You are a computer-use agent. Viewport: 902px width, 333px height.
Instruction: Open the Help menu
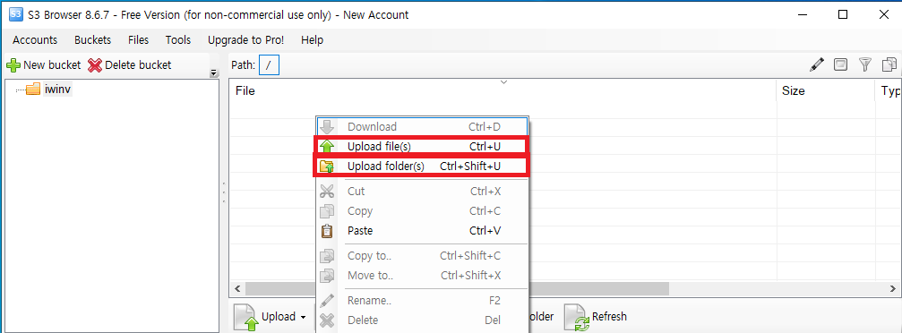(312, 40)
